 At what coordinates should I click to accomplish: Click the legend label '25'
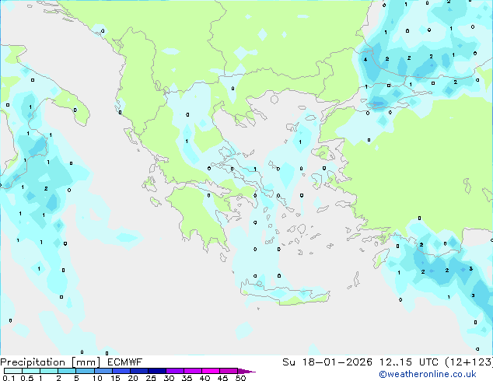pyautogui.click(x=151, y=378)
